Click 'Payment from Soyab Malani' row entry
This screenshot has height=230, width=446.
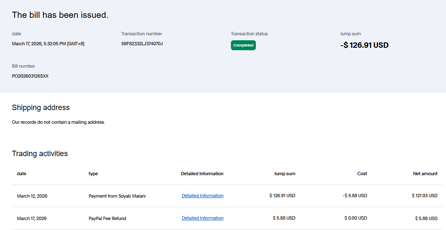click(117, 196)
